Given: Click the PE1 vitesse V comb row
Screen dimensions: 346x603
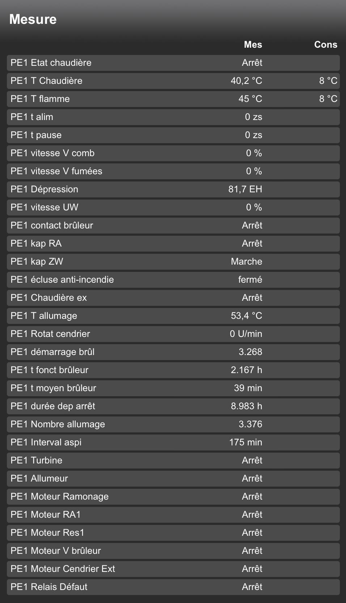Looking at the screenshot, I should pos(173,153).
